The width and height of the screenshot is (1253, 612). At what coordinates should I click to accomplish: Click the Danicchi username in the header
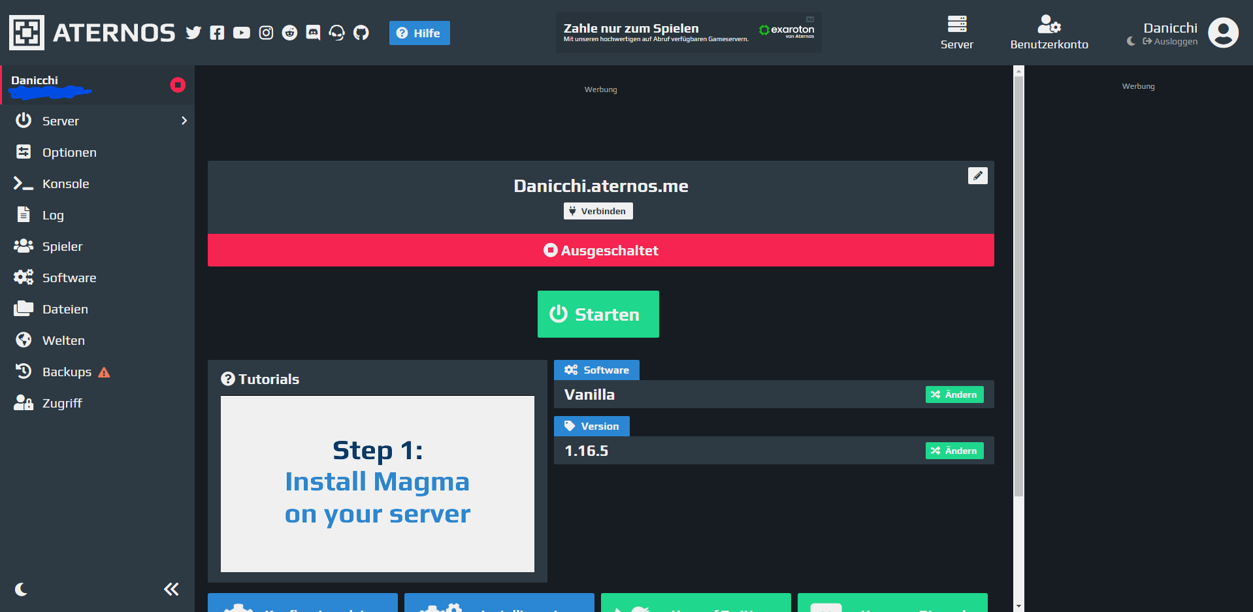coord(1170,27)
